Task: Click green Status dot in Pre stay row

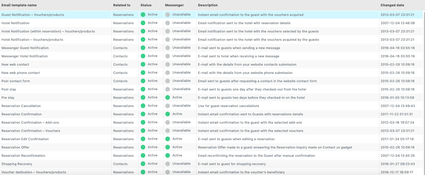Action: pyautogui.click(x=143, y=97)
